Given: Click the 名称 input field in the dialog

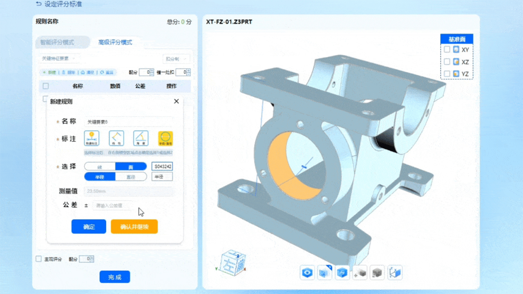Looking at the screenshot, I should coord(129,122).
